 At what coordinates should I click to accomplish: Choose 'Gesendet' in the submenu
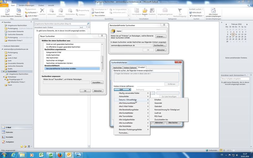158,103
